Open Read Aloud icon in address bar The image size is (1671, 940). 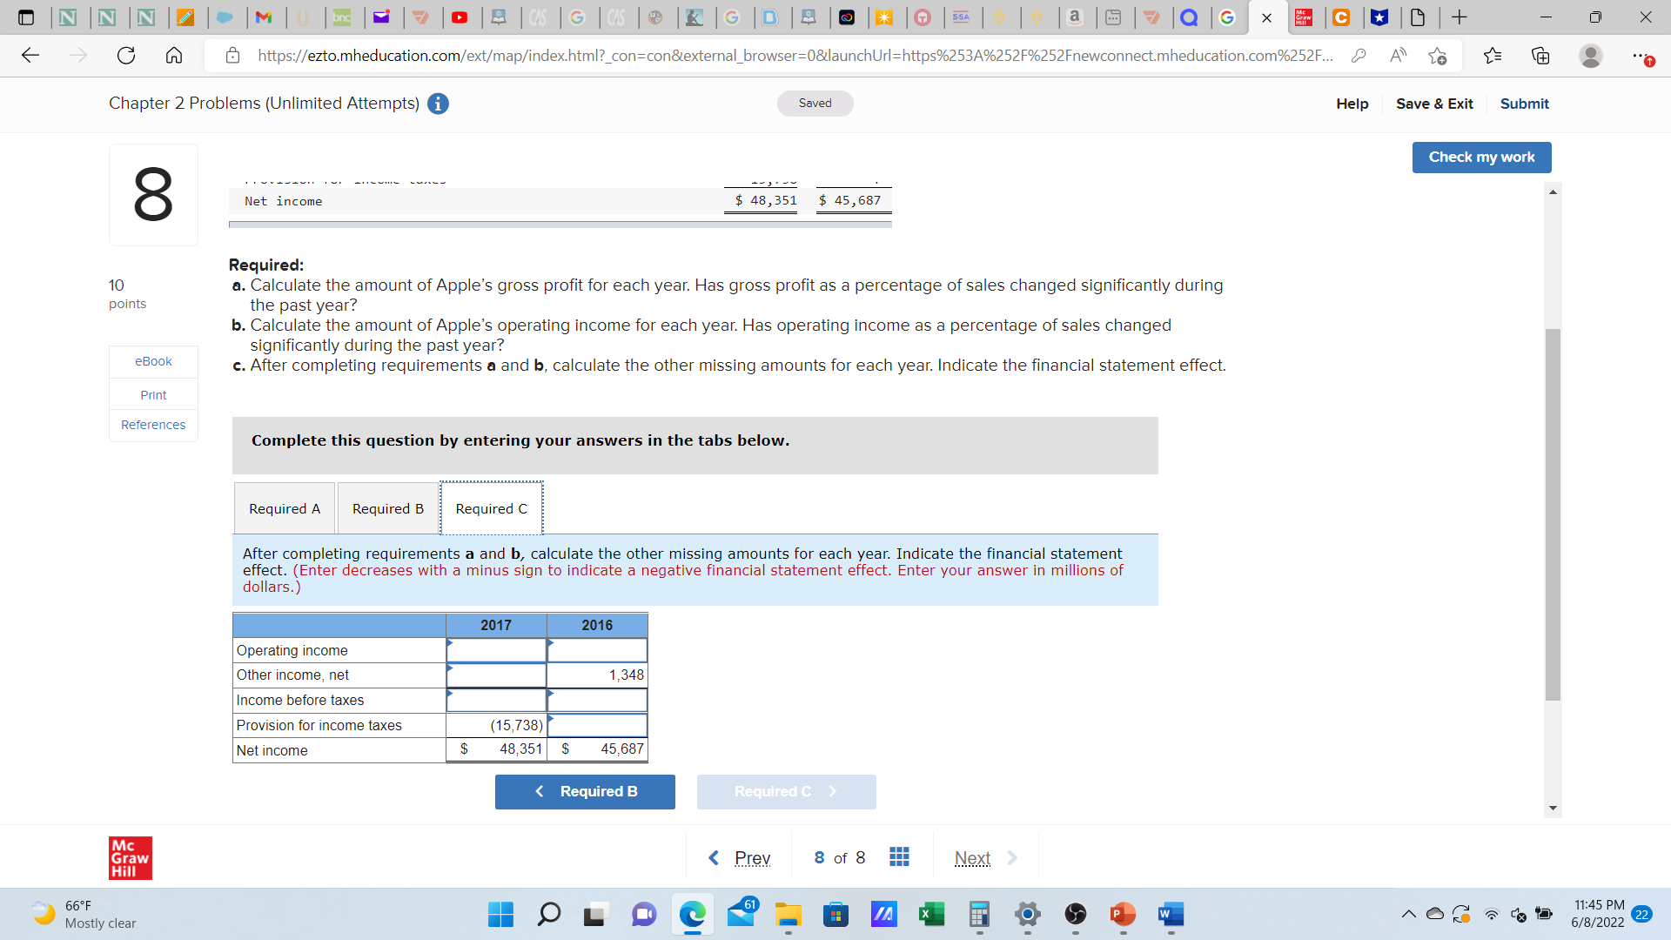[1398, 56]
